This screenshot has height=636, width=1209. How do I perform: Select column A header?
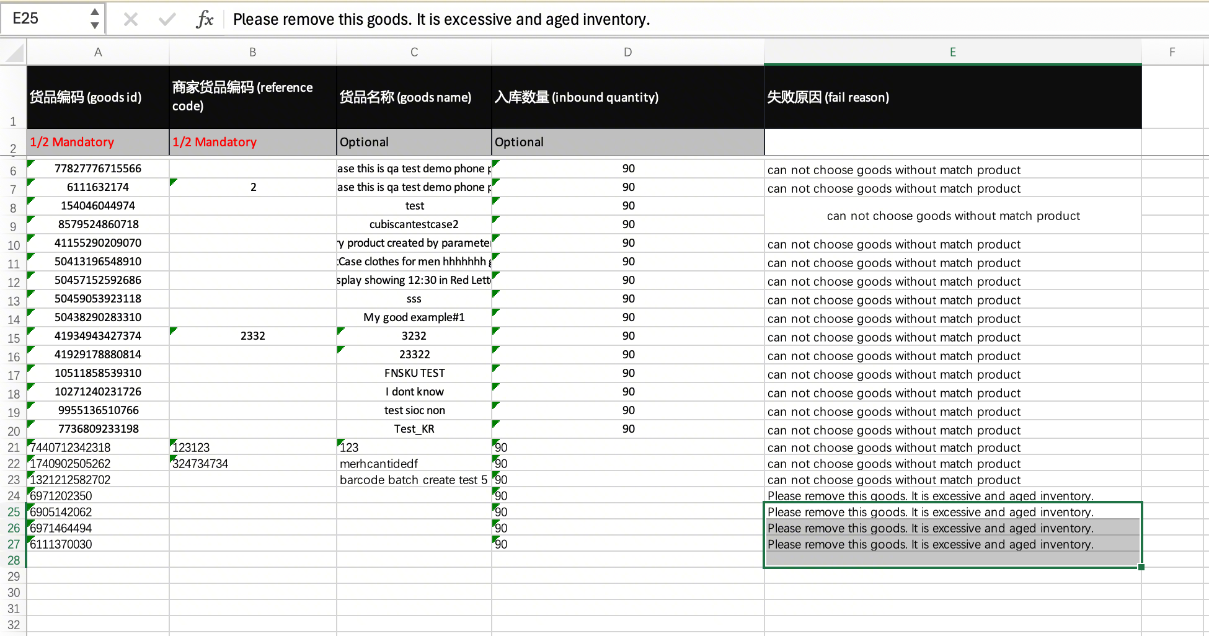(98, 53)
